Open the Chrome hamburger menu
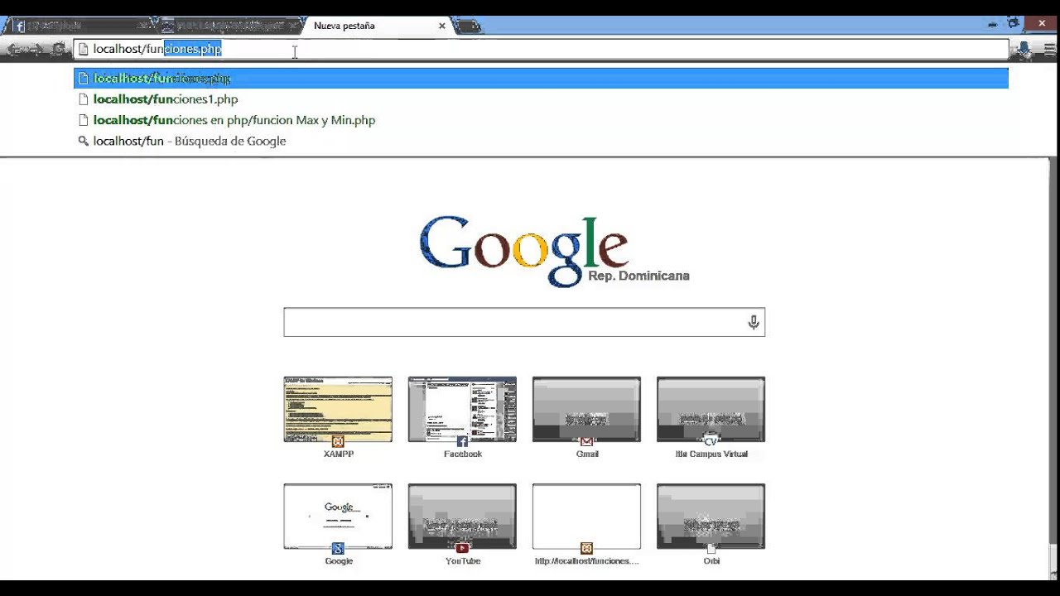Screen dimensions: 1060x596 pyautogui.click(x=1049, y=50)
